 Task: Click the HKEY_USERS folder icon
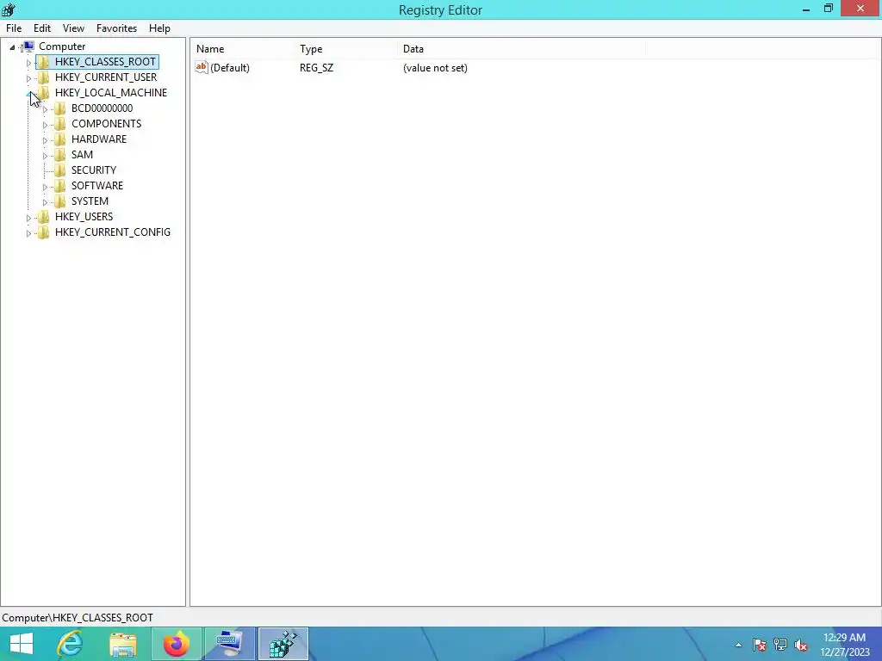pyautogui.click(x=43, y=216)
